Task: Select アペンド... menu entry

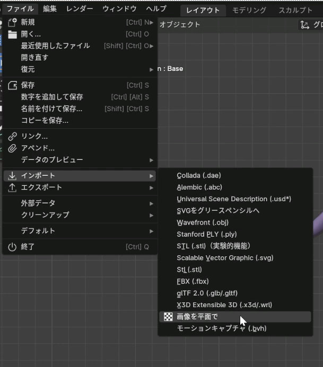Action: [x=80, y=148]
